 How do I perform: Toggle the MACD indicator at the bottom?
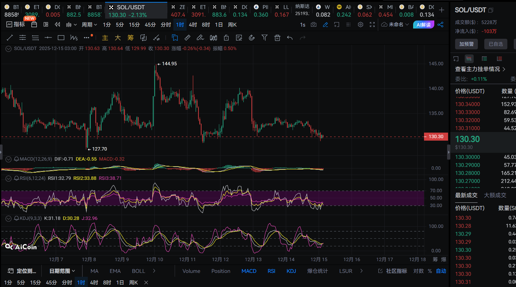(x=249, y=271)
